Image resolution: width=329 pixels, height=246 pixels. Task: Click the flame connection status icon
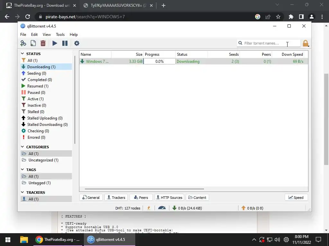(149, 208)
